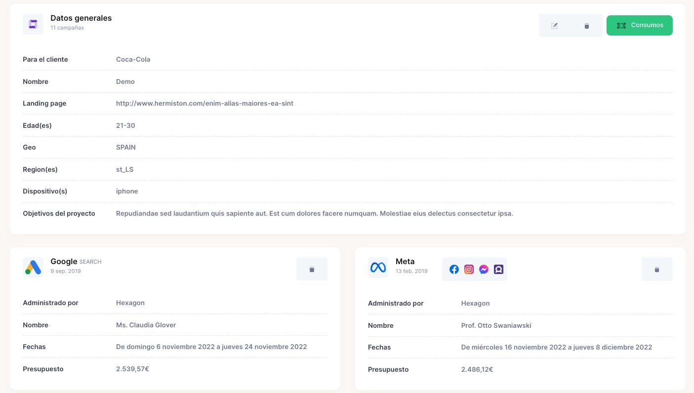Open the hermiston.com landing page link
The width and height of the screenshot is (694, 393).
click(204, 103)
